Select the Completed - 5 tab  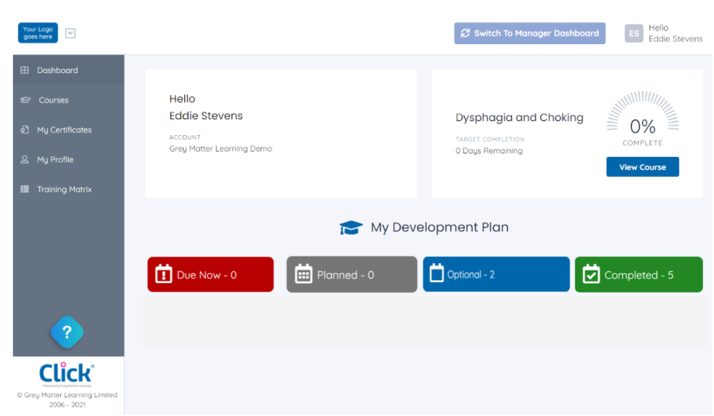pos(639,275)
